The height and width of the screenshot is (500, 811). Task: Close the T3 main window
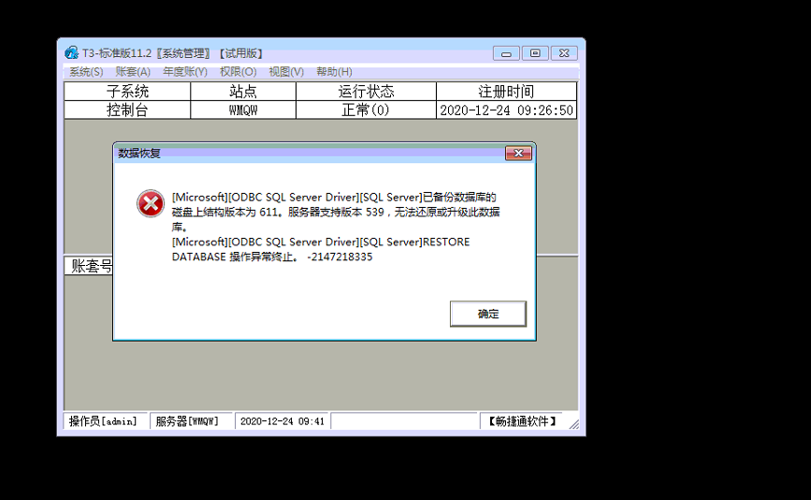(564, 53)
